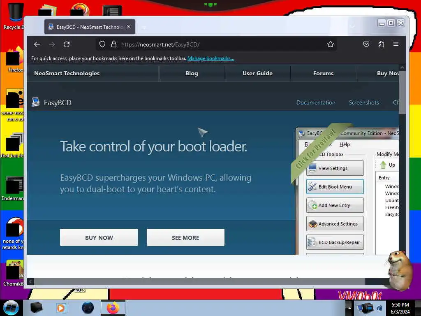Click the SEE MORE button
421x316 pixels.
(185, 237)
